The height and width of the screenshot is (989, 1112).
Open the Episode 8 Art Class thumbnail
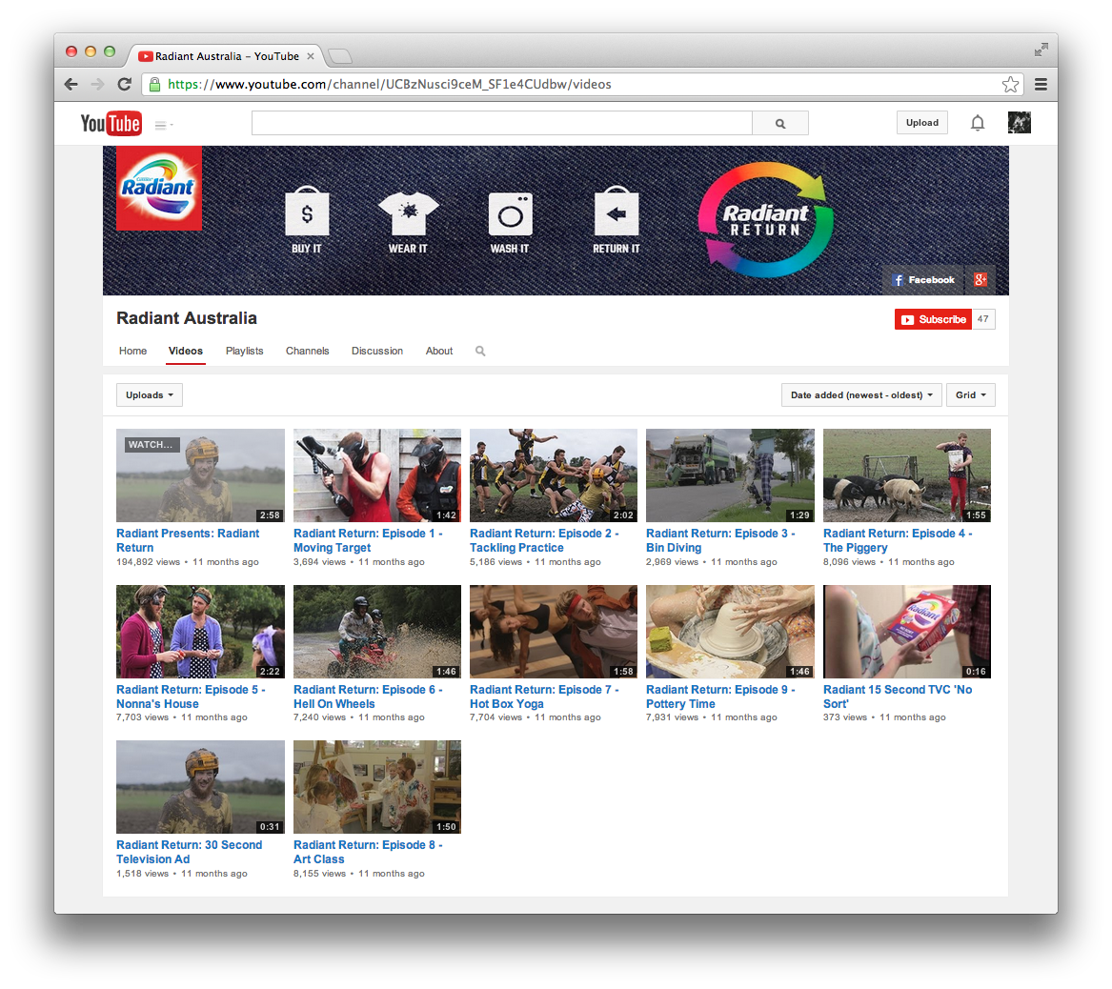[377, 787]
